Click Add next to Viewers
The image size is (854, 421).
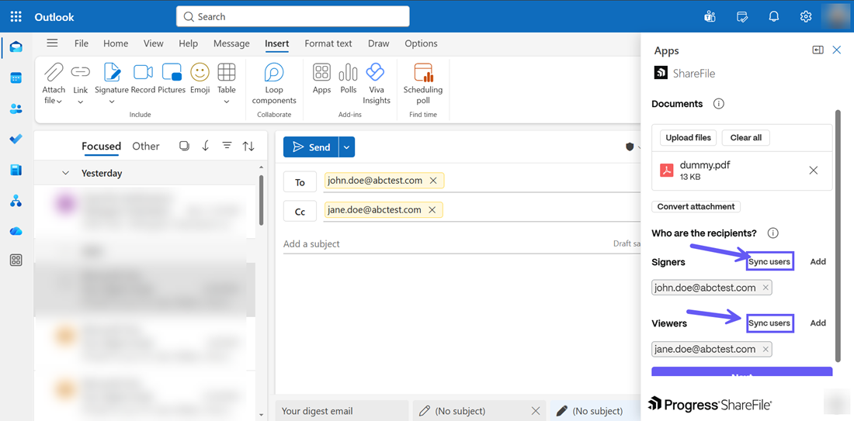pos(818,323)
